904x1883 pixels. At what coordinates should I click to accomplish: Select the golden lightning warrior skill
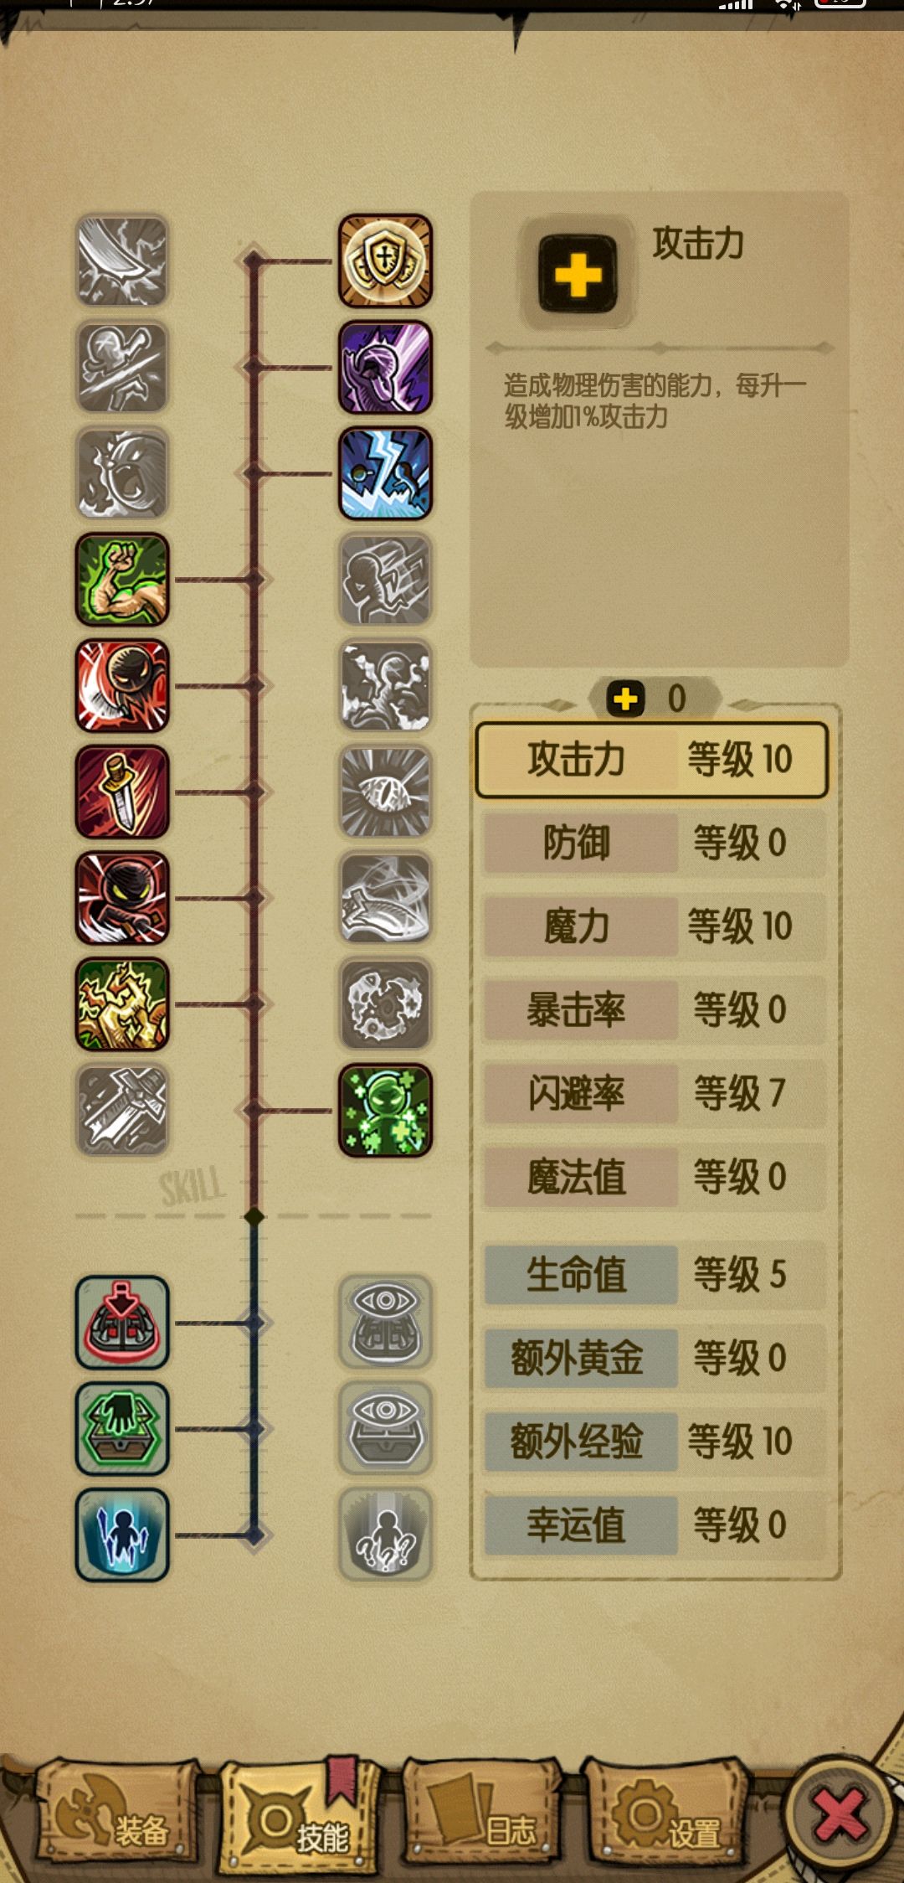[122, 1004]
